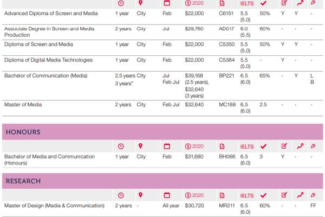Click the red checkmark icon in Honours section

point(264,146)
